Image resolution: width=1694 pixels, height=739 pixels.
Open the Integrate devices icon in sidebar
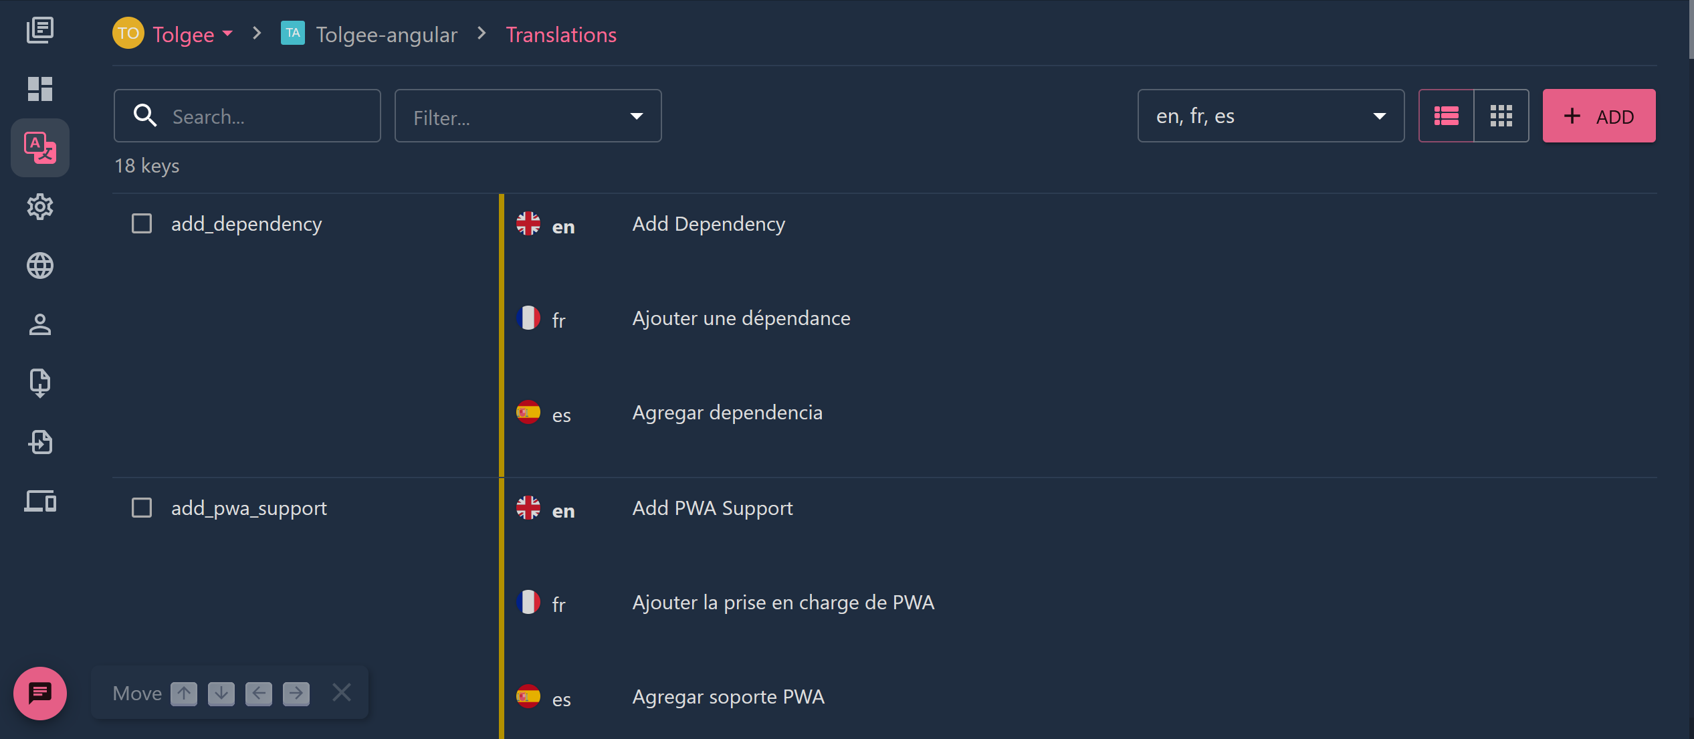(x=40, y=501)
